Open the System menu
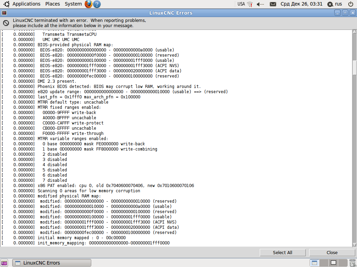The height and width of the screenshot is (267, 357). pyautogui.click(x=73, y=4)
